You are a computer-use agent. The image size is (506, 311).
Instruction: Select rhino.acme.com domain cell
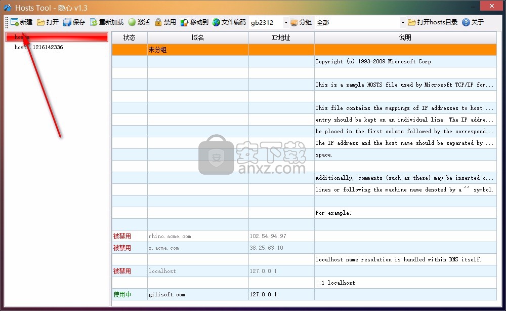click(x=198, y=236)
